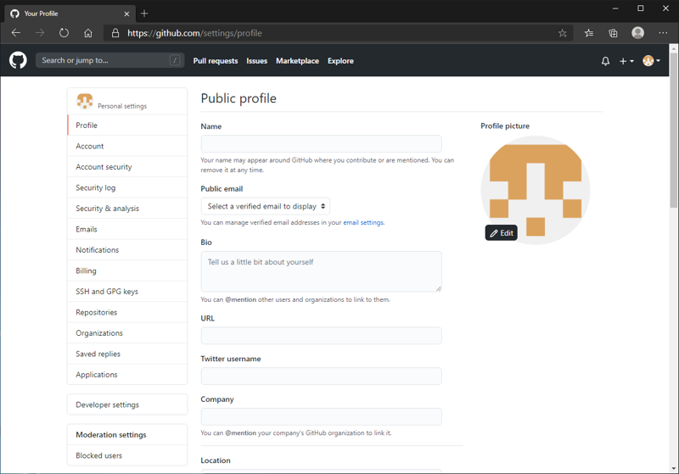Open a new browser tab
This screenshot has width=679, height=474.
point(144,14)
